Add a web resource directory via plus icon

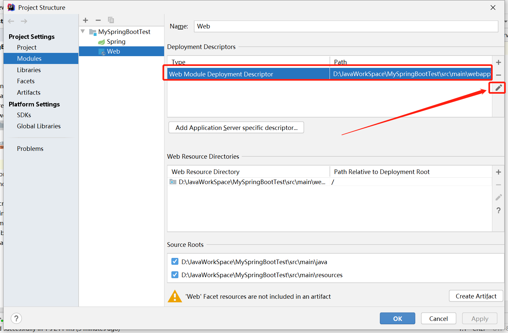click(x=498, y=172)
